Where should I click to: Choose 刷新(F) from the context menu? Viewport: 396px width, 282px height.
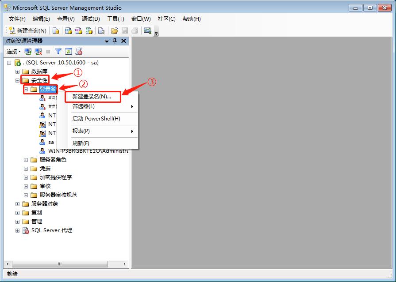pyautogui.click(x=81, y=143)
